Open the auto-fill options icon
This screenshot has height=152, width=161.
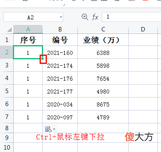click(48, 129)
